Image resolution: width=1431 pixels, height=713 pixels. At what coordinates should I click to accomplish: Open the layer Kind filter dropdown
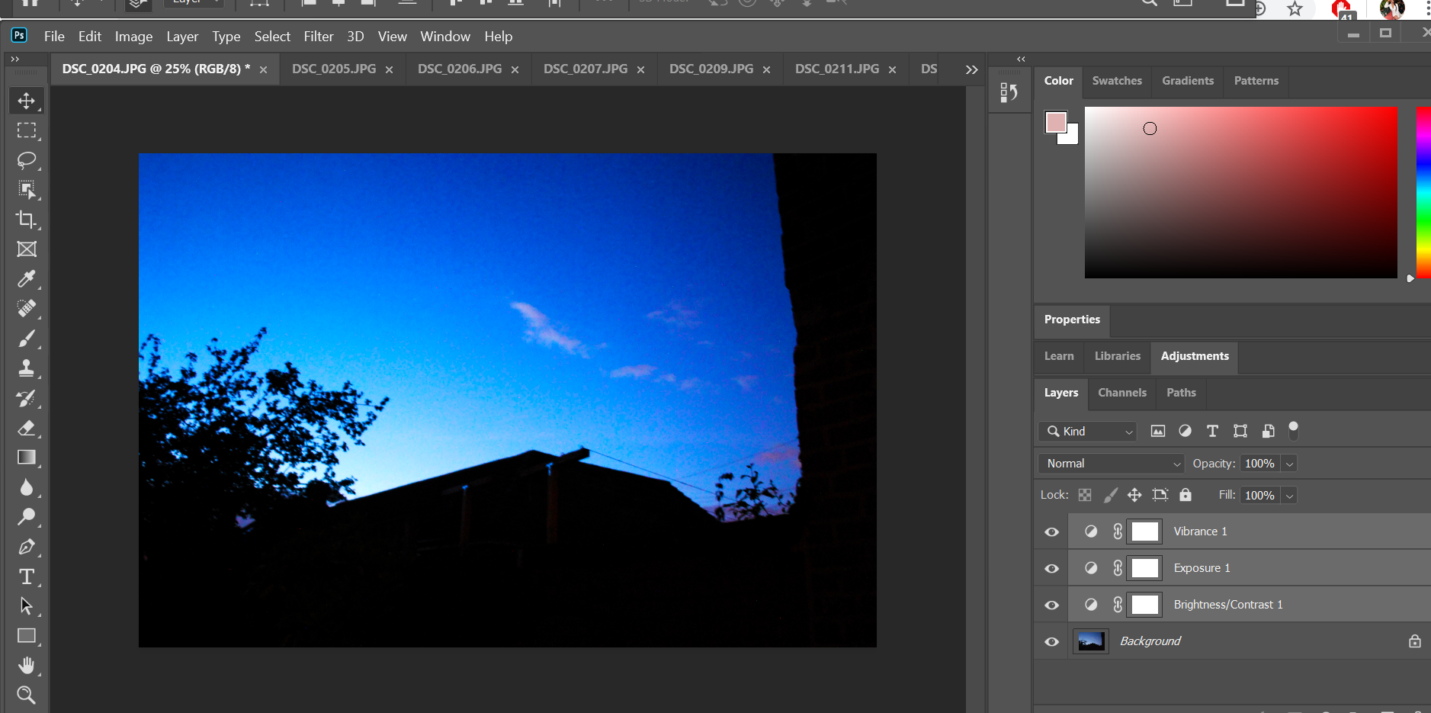point(1087,432)
